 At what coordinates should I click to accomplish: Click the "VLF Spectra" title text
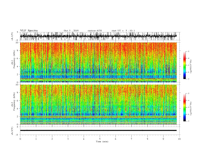pos(29,31)
